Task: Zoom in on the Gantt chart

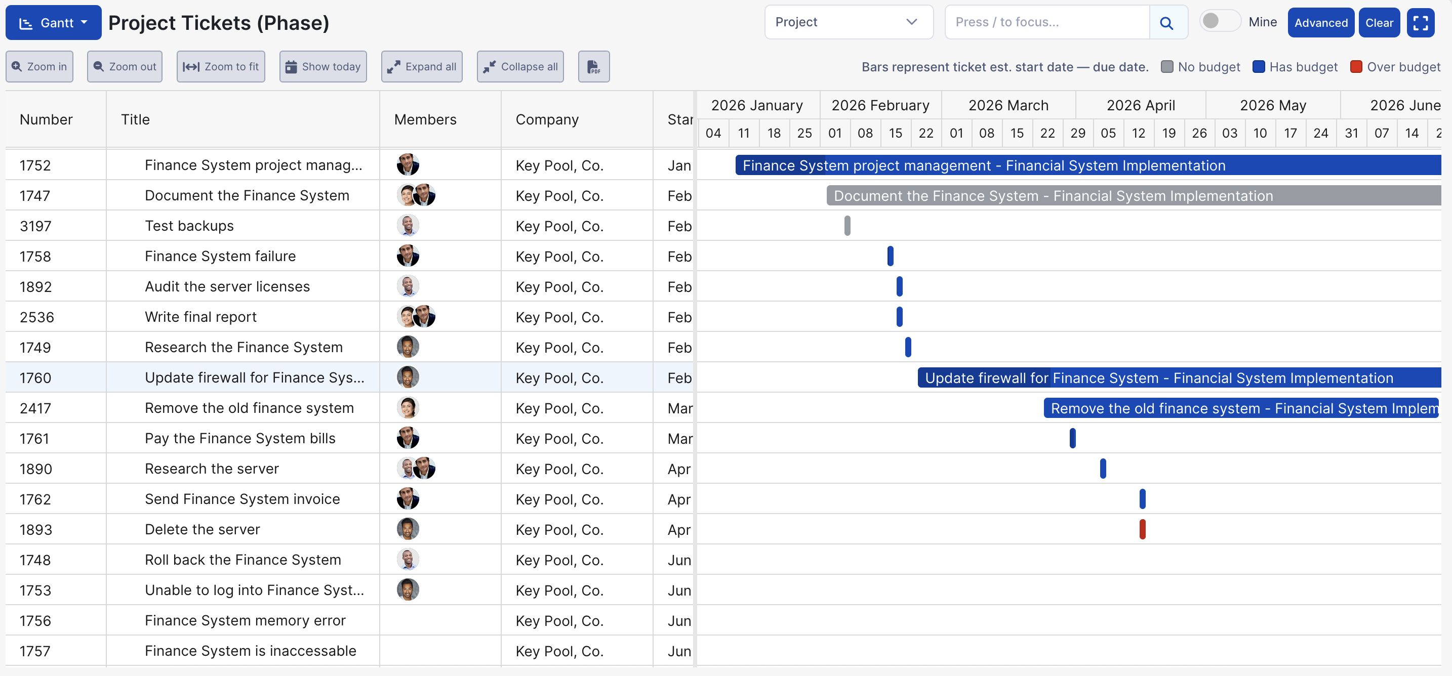Action: [39, 66]
